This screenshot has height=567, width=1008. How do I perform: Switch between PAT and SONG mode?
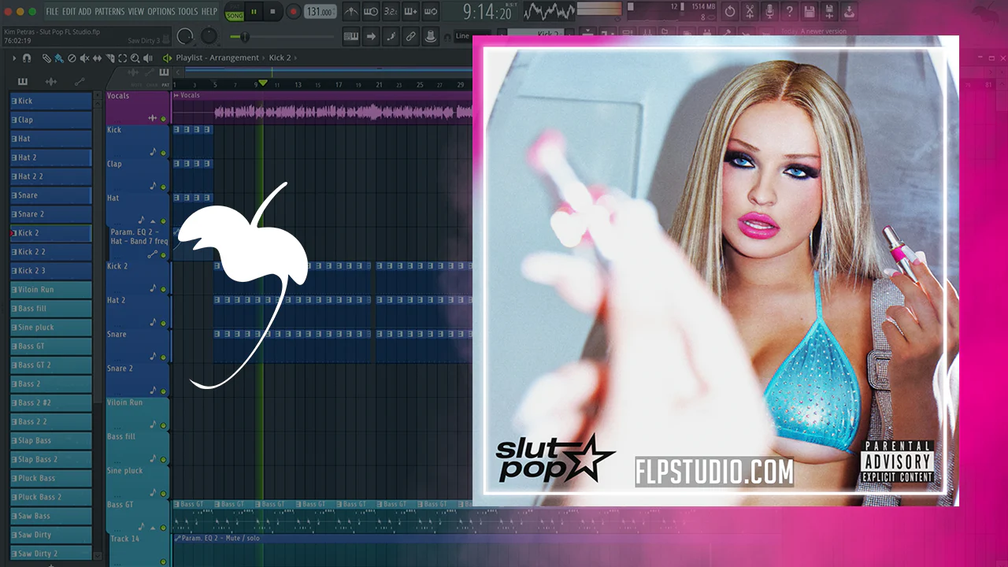pos(234,12)
